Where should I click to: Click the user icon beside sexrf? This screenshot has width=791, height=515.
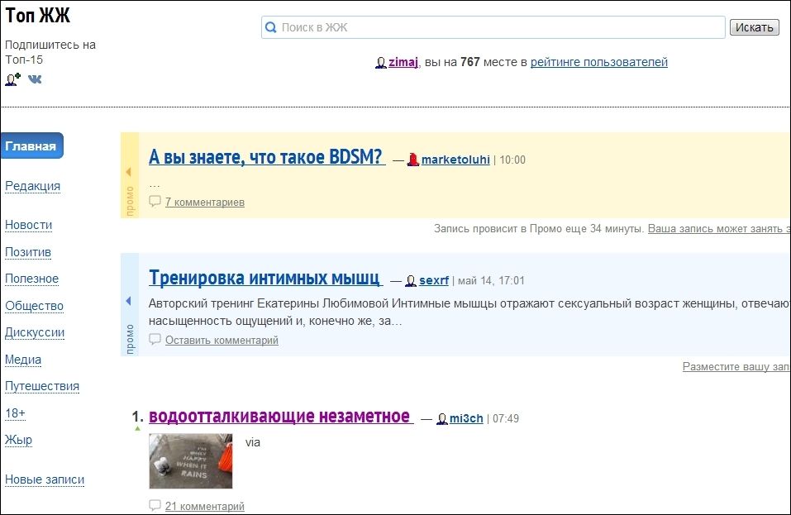pos(411,280)
